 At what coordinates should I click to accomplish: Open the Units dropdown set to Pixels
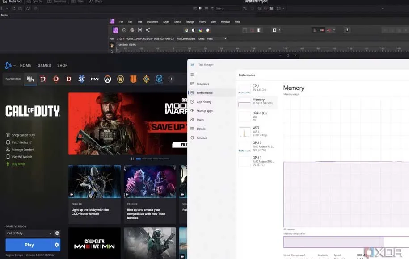[x=216, y=39]
